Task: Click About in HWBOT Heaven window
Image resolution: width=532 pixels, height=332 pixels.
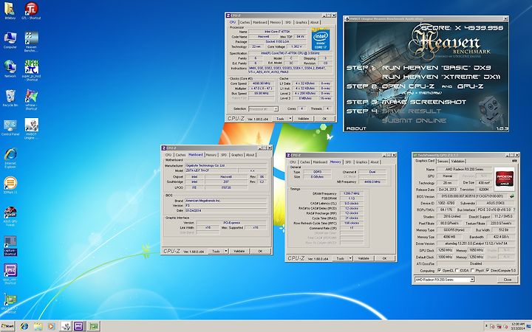Action: click(356, 128)
